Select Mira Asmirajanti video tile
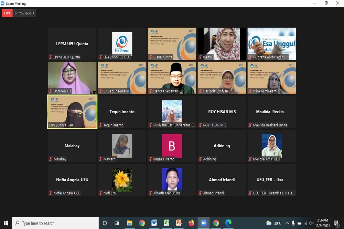Image resolution: width=344 pixels, height=229 pixels. [272, 78]
